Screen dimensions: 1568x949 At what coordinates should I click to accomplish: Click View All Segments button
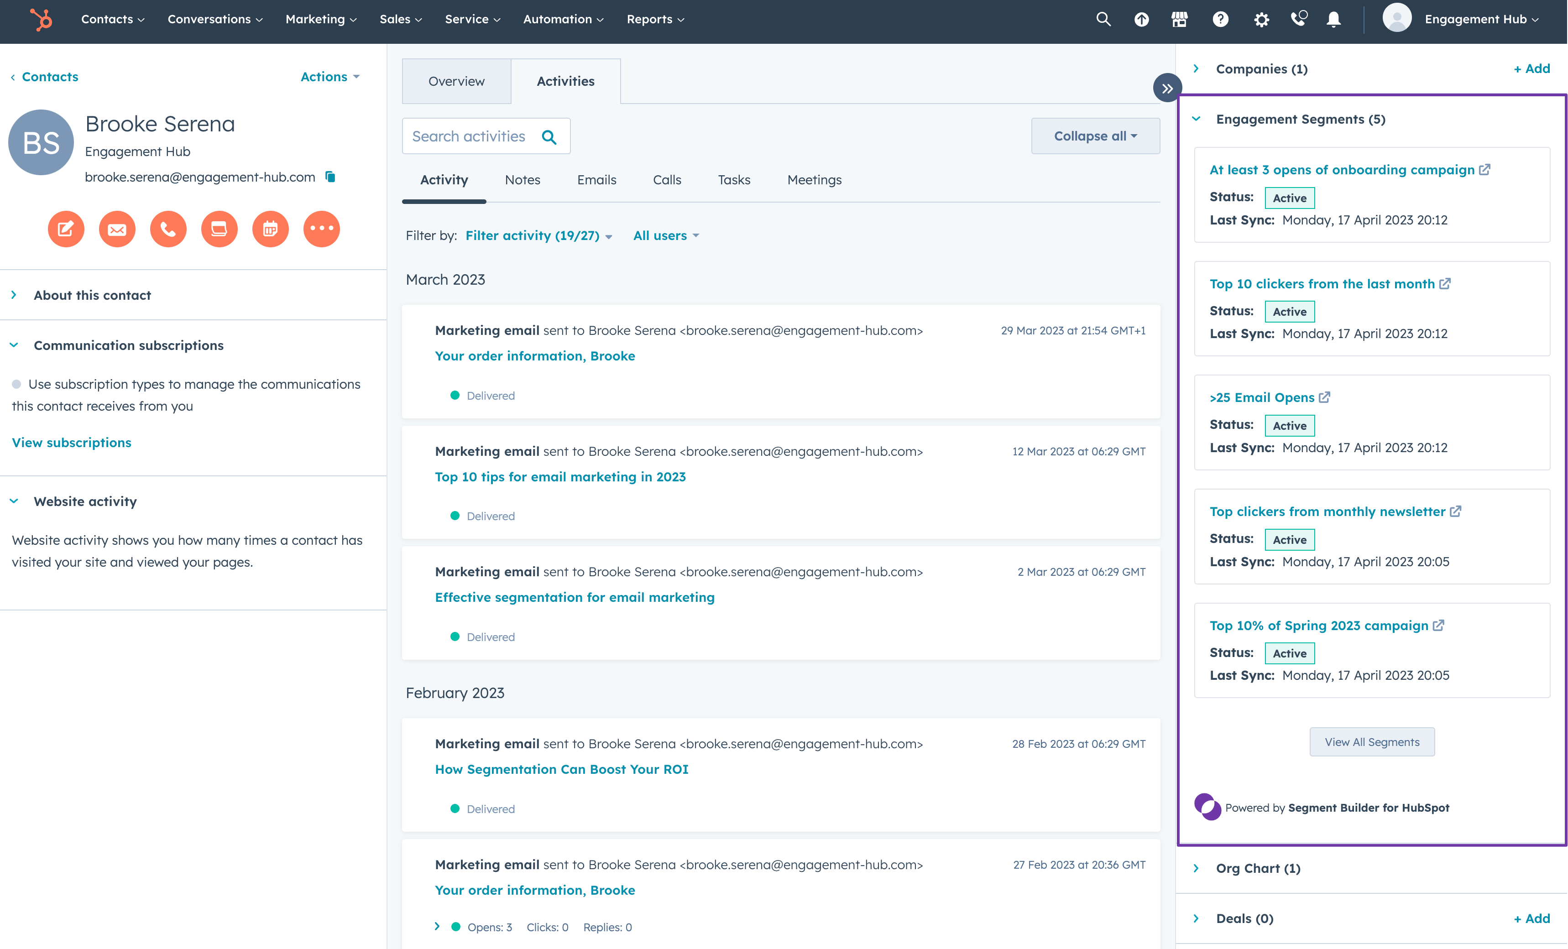[x=1372, y=740]
